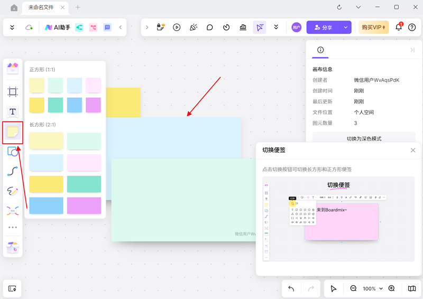The width and height of the screenshot is (423, 299).
Task: Select the shapes tool
Action: [x=13, y=152]
